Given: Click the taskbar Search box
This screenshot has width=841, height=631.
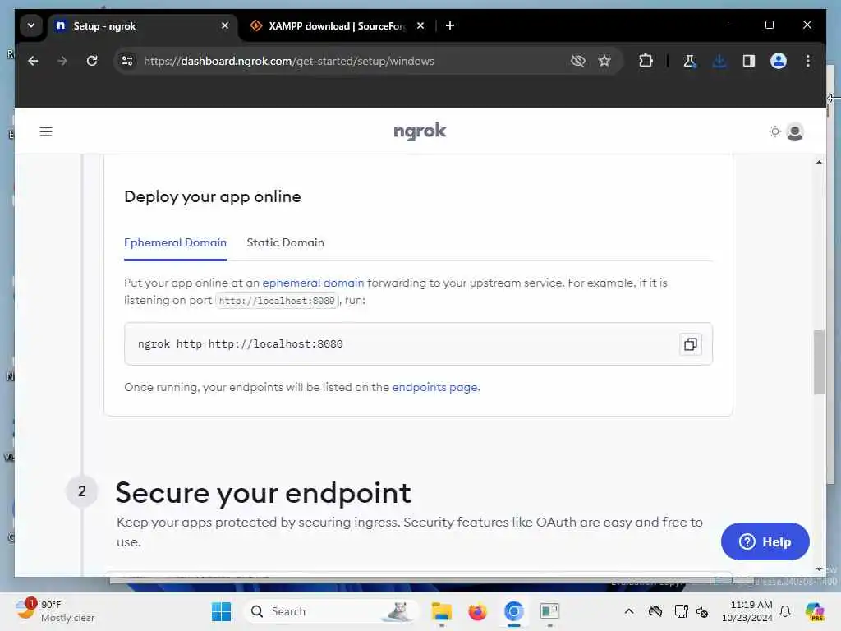Looking at the screenshot, I should click(x=330, y=611).
